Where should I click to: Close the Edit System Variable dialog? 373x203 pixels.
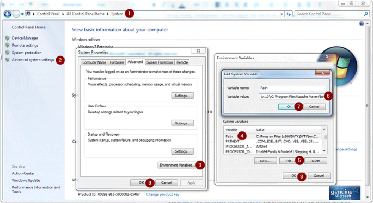(x=322, y=73)
